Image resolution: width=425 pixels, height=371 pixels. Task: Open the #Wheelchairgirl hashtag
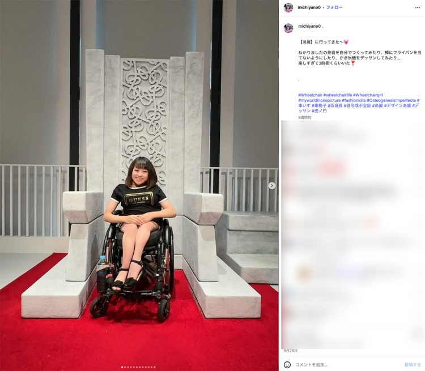click(368, 95)
